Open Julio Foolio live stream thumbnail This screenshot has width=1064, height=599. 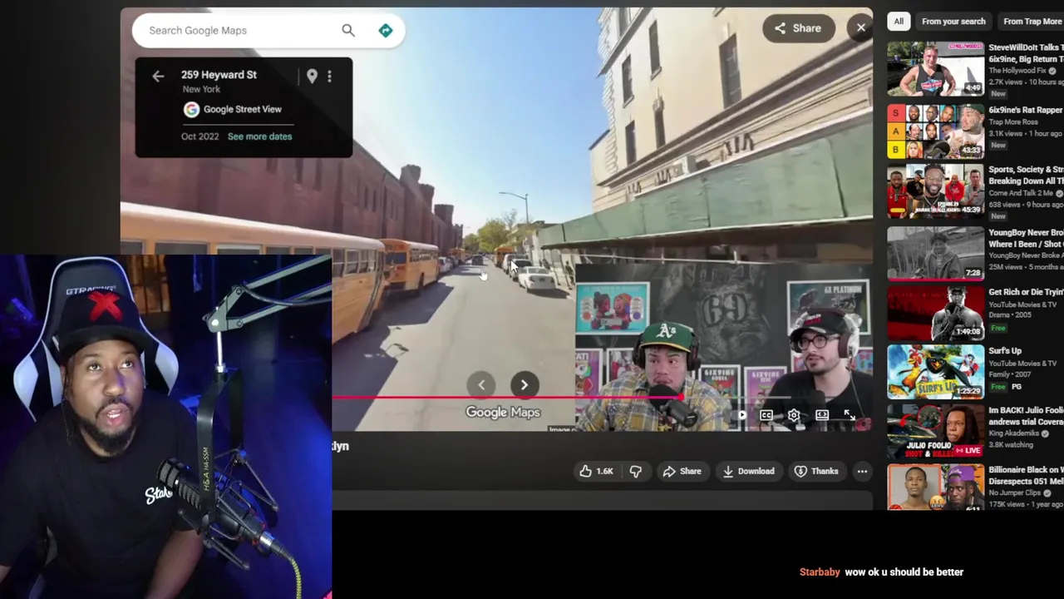point(935,433)
